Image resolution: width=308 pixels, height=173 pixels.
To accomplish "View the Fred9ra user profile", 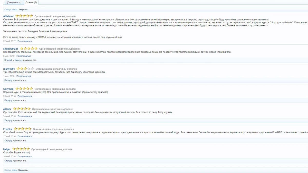I will (8, 129).
